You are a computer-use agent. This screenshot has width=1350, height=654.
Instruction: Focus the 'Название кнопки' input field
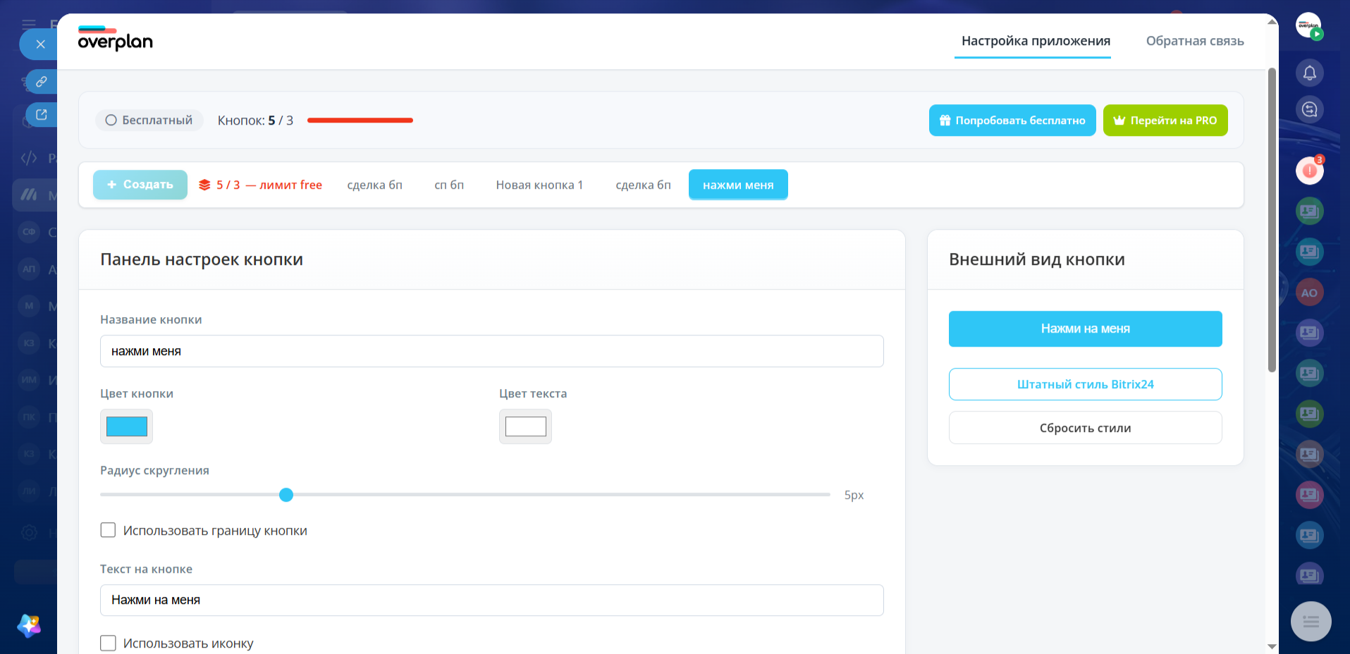[491, 351]
